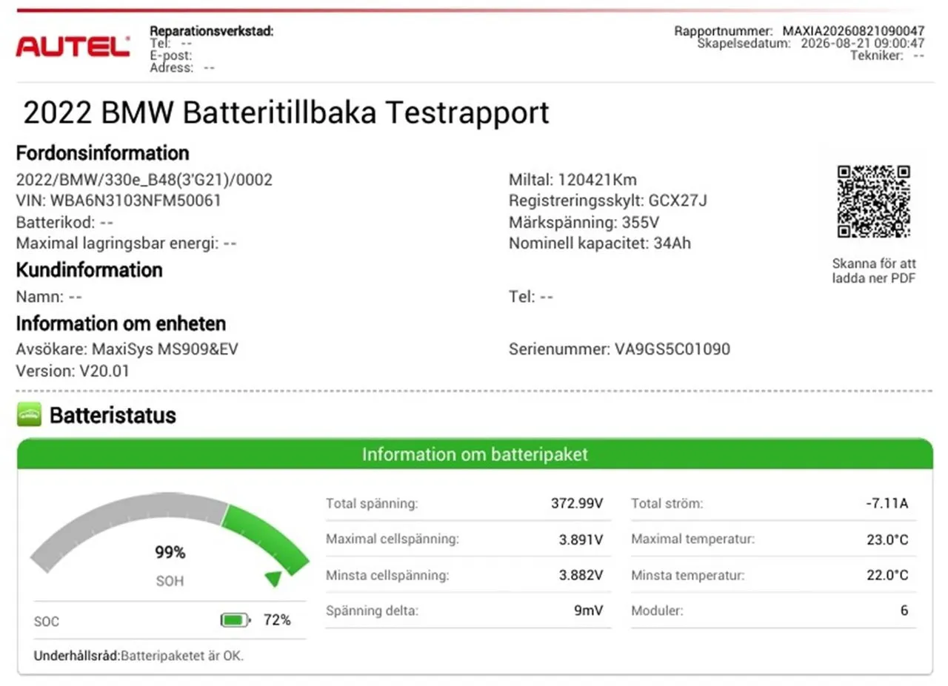Click the 'Spänning delta:' label
Image resolution: width=948 pixels, height=686 pixels.
[x=372, y=611]
